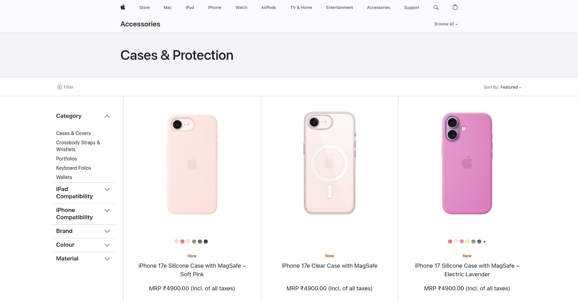Click Electric Lavender case product image

pyautogui.click(x=467, y=163)
